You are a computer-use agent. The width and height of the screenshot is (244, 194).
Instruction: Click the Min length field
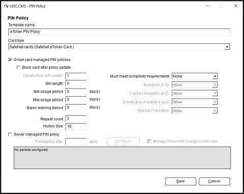[x=76, y=84]
